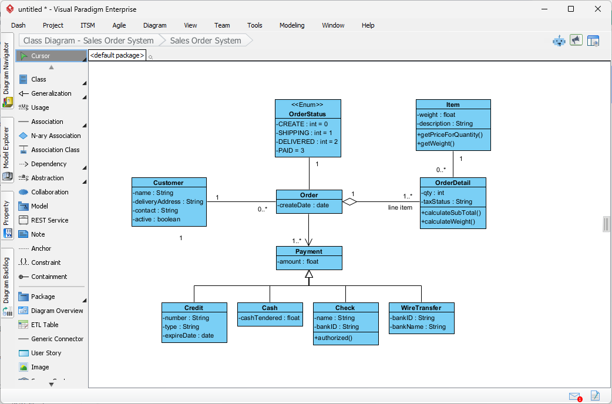The height and width of the screenshot is (404, 612).
Task: Click the chatbot assistant icon on toolbar
Action: [x=558, y=40]
